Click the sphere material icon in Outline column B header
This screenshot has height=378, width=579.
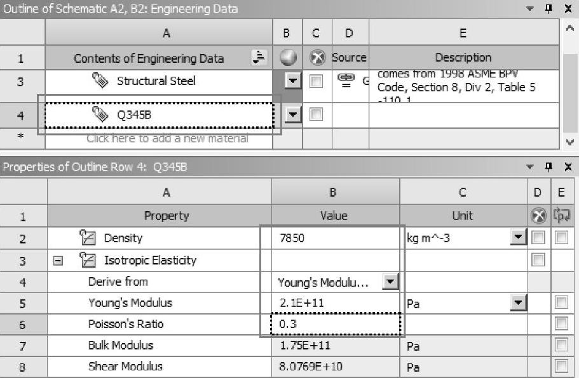click(x=288, y=58)
